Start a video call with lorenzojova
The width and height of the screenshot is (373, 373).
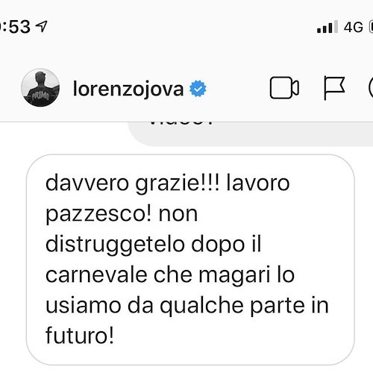click(x=284, y=88)
